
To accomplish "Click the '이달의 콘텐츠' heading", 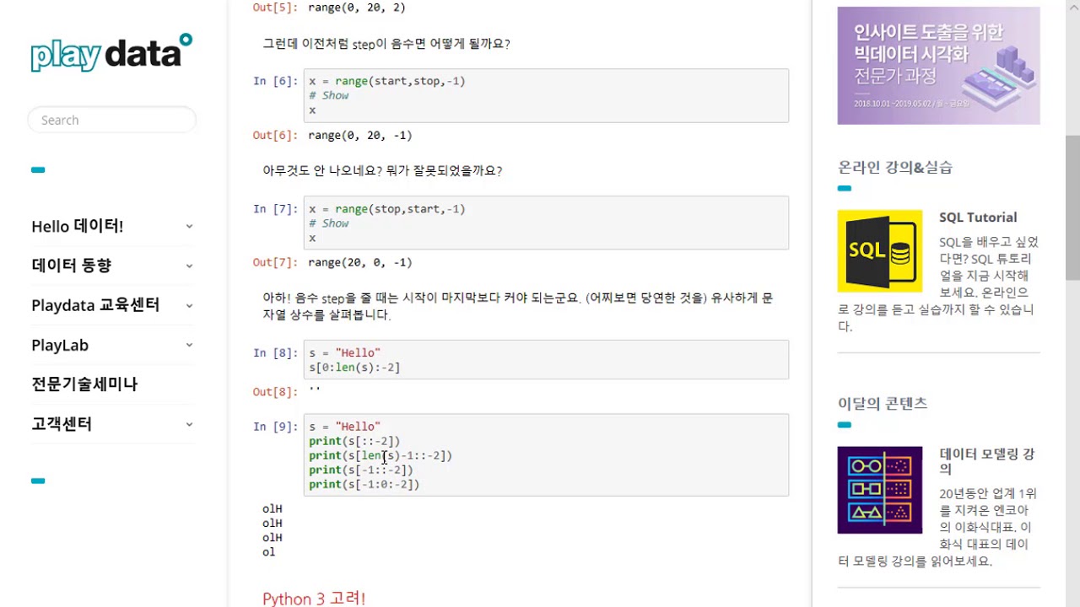I will [883, 403].
